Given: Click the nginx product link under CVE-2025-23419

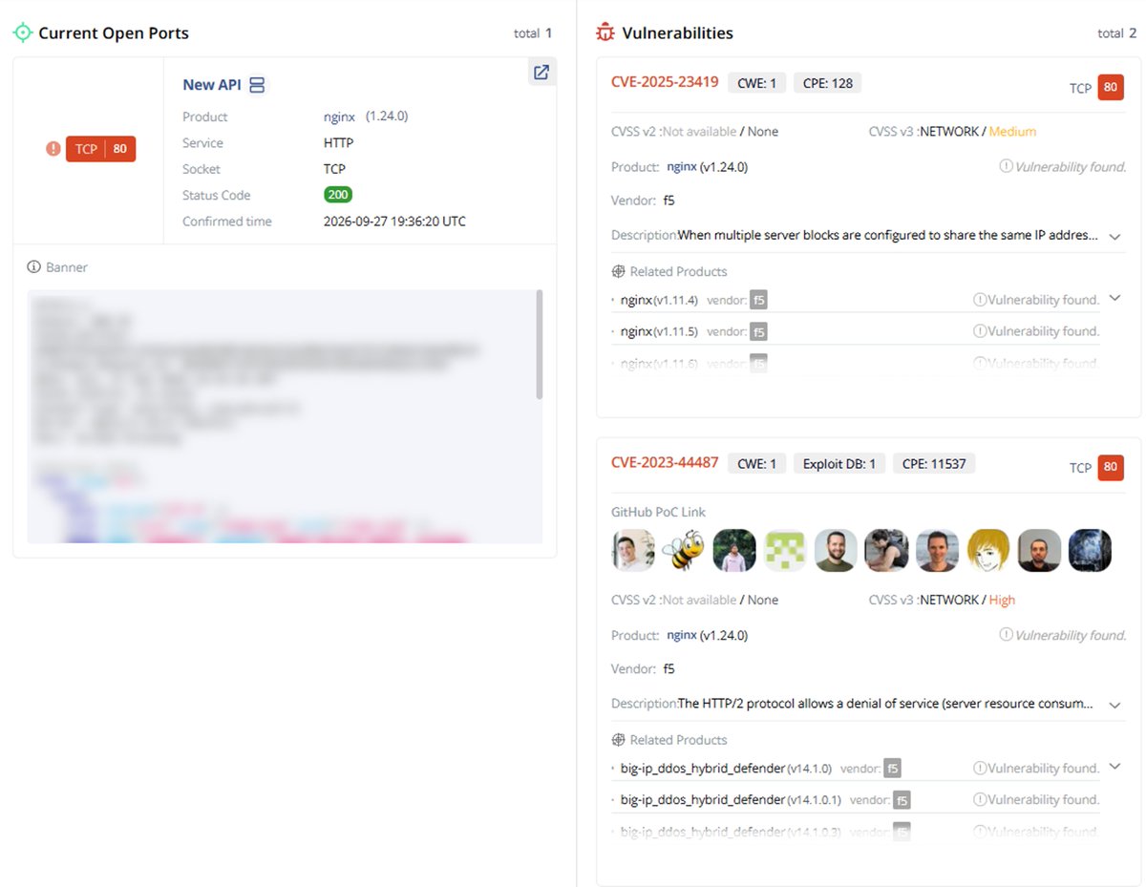Looking at the screenshot, I should tap(682, 166).
